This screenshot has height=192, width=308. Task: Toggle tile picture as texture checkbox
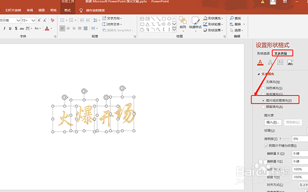coord(266,145)
